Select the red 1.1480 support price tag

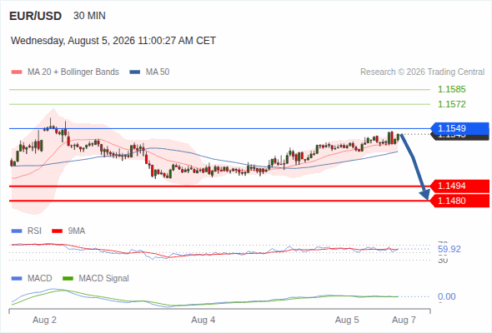[460, 201]
